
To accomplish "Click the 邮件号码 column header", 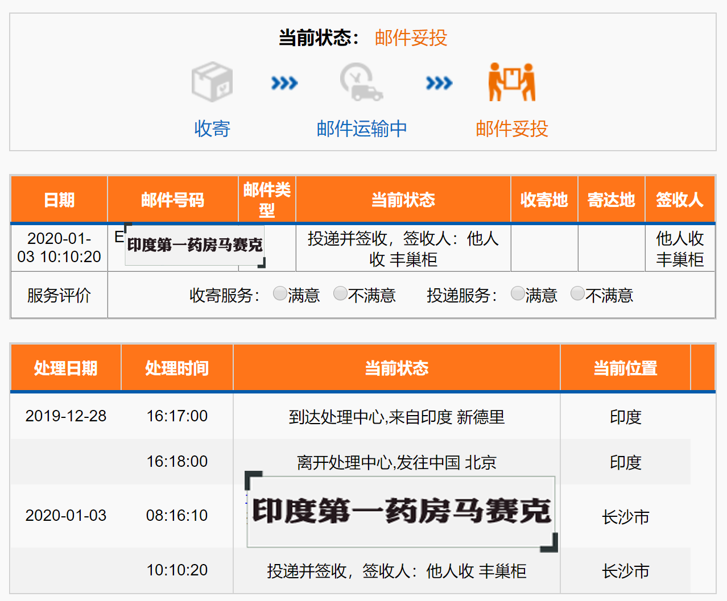I will pos(172,200).
